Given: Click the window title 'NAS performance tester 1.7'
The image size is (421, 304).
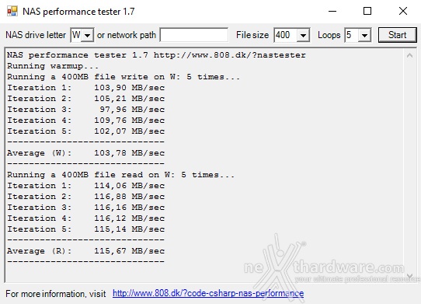Looking at the screenshot, I should point(78,12).
